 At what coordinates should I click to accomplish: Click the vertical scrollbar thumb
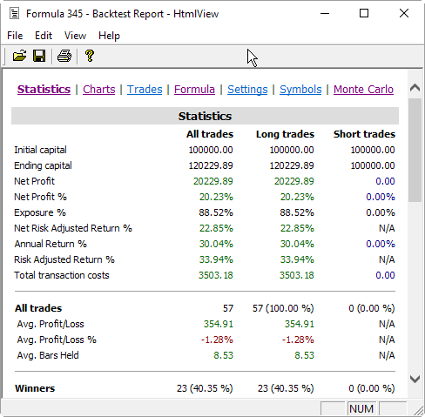(415, 150)
